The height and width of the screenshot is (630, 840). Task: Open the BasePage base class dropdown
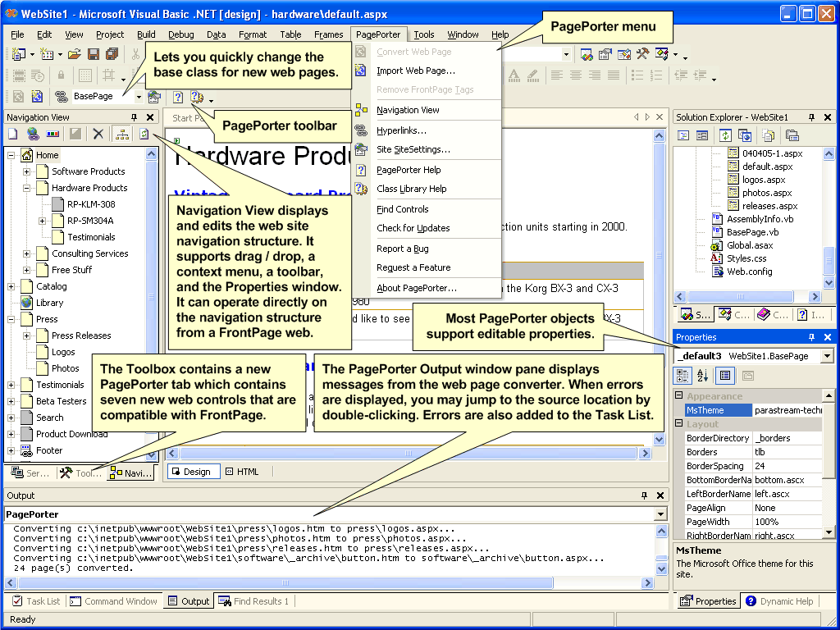pos(138,97)
